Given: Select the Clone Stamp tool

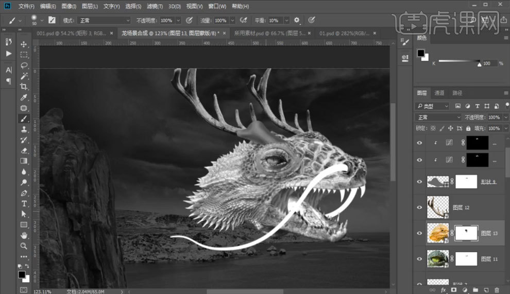Looking at the screenshot, I should (24, 129).
